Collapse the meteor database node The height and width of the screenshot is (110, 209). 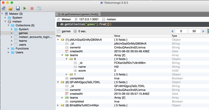[x=5, y=22]
